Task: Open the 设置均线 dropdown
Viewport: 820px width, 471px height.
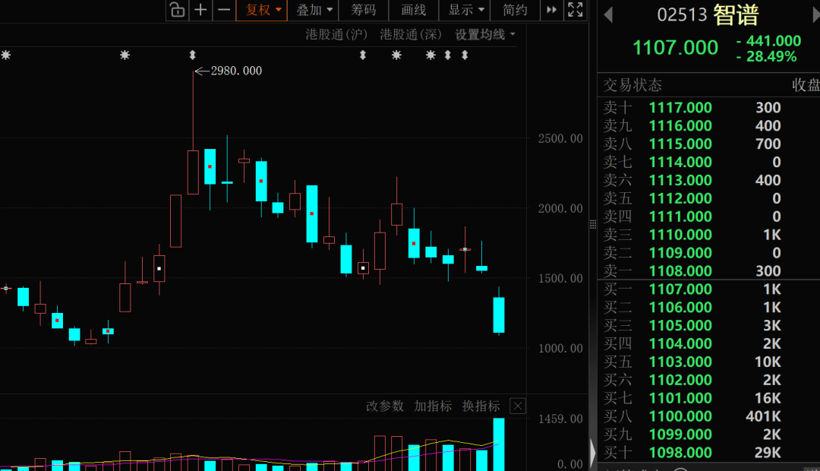Action: 484,34
